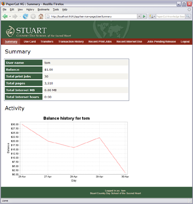Open the Bookmarks menu
Viewport: 193px width, 204px height.
click(x=43, y=10)
